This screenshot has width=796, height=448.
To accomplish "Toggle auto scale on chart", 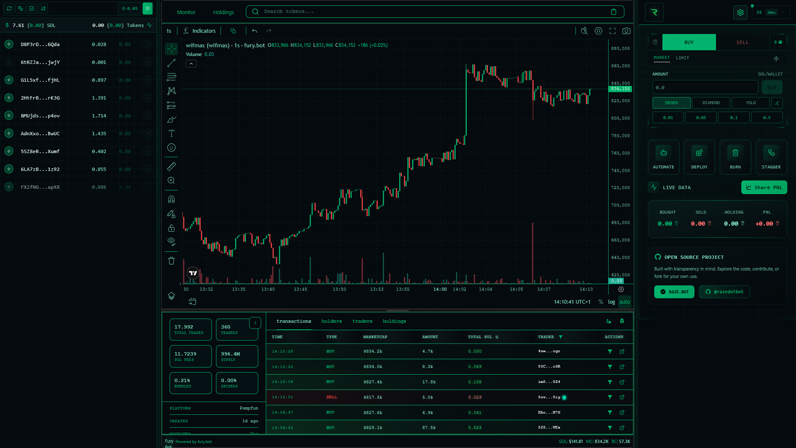I will click(624, 302).
